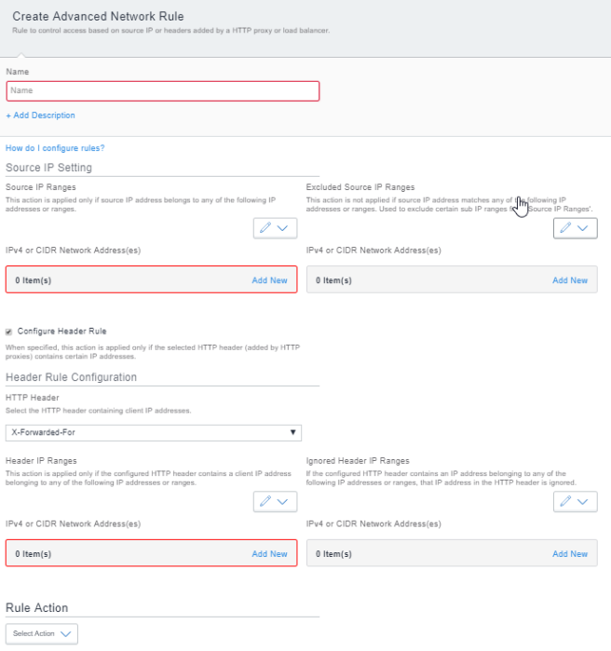Expand the chevron beside Excluded Source IP Ranges pencil

point(585,228)
